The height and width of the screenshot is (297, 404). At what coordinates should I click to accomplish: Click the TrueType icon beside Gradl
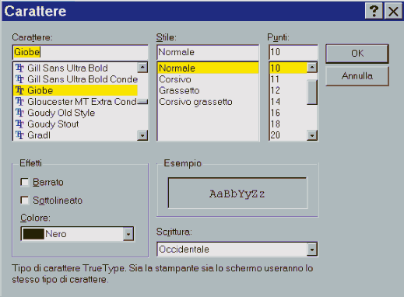[19, 135]
